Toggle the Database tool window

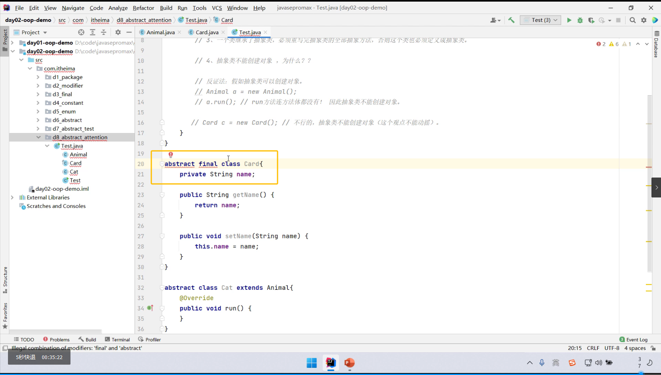tap(657, 45)
